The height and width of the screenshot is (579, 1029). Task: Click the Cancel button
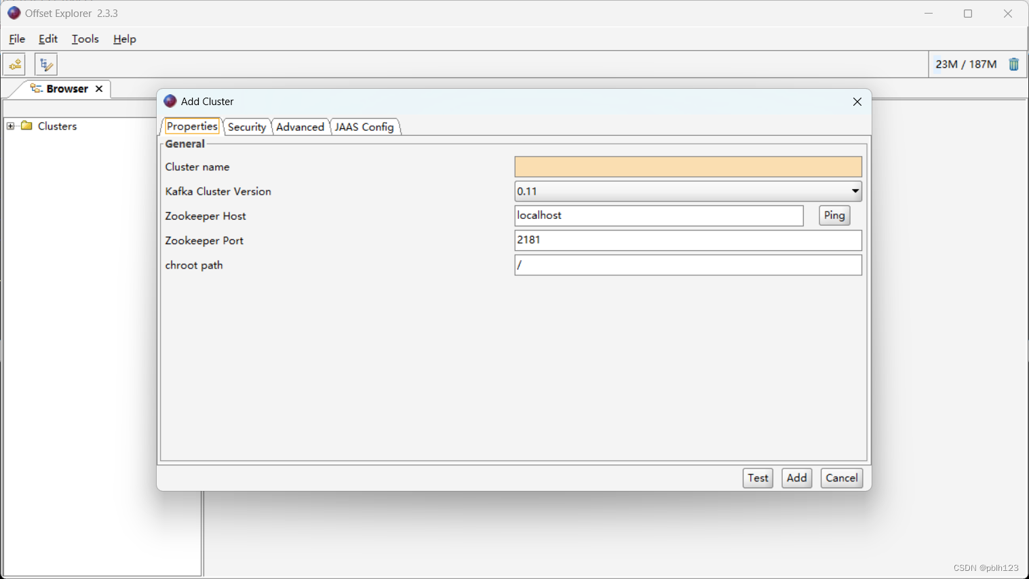pyautogui.click(x=842, y=478)
